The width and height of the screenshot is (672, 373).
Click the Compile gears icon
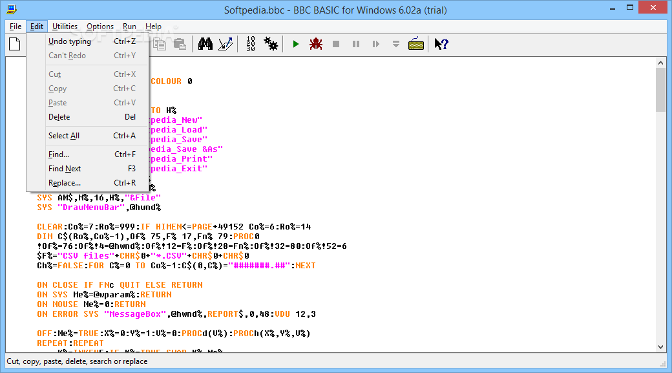click(271, 44)
